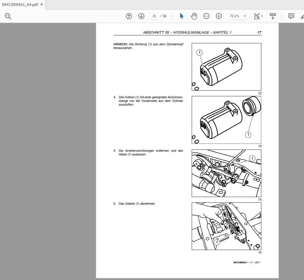Go to the next page with down arrow

point(141,16)
